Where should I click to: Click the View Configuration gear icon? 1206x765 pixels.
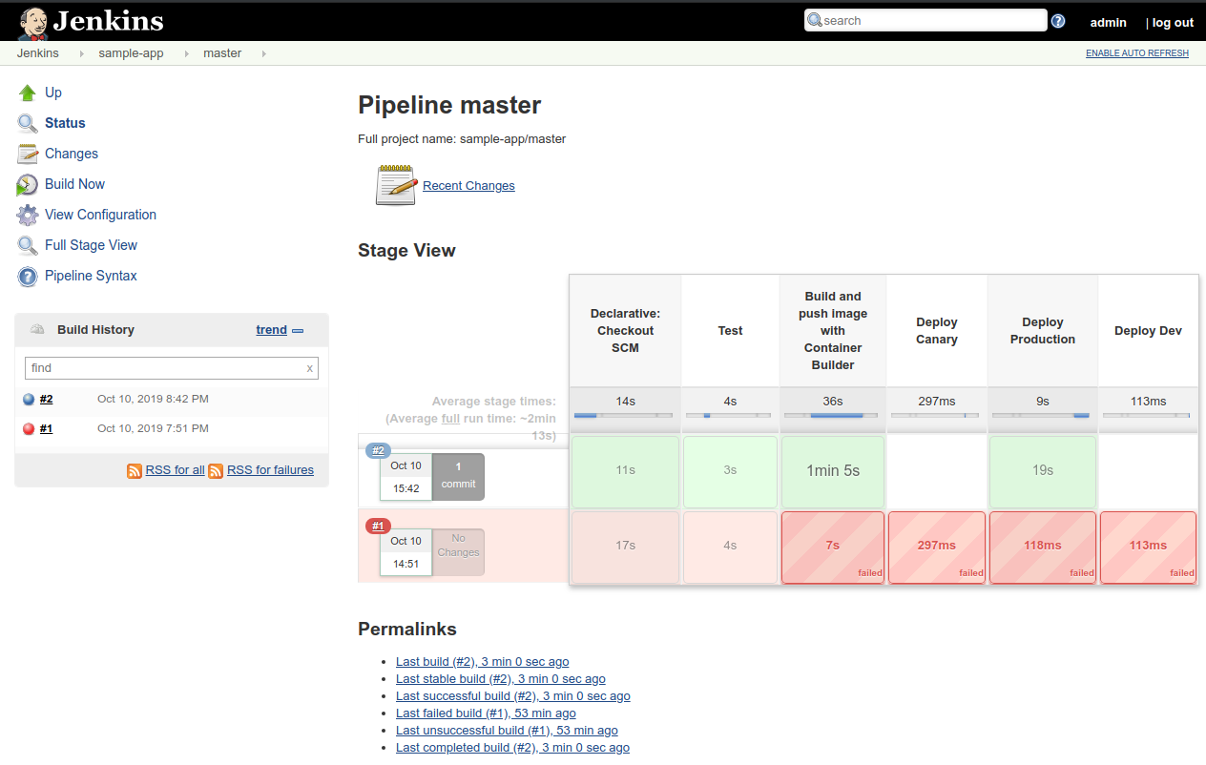pyautogui.click(x=28, y=215)
